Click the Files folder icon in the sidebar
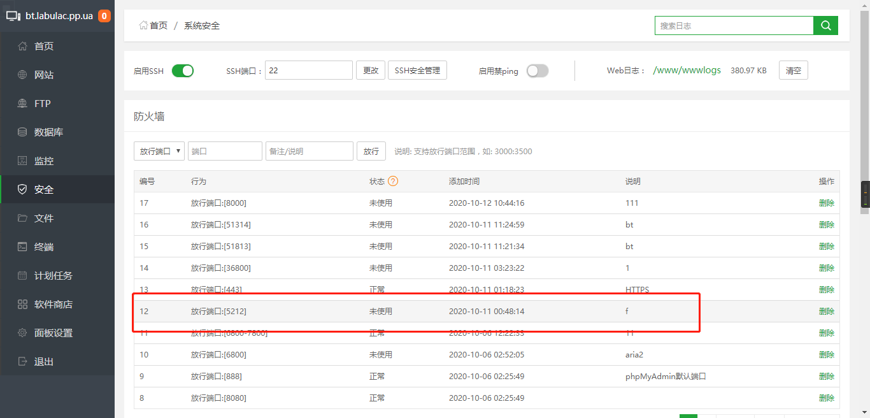This screenshot has width=870, height=418. coord(22,219)
